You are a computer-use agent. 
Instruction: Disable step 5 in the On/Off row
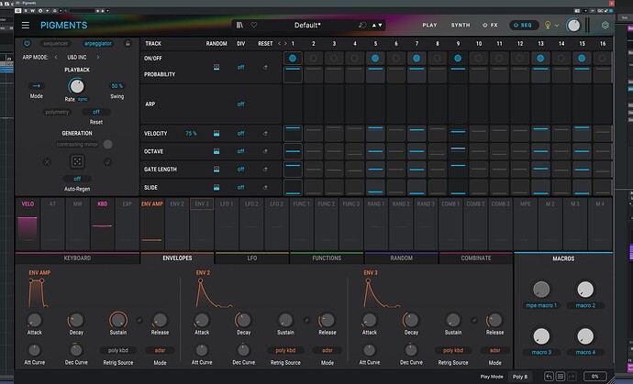click(x=375, y=59)
